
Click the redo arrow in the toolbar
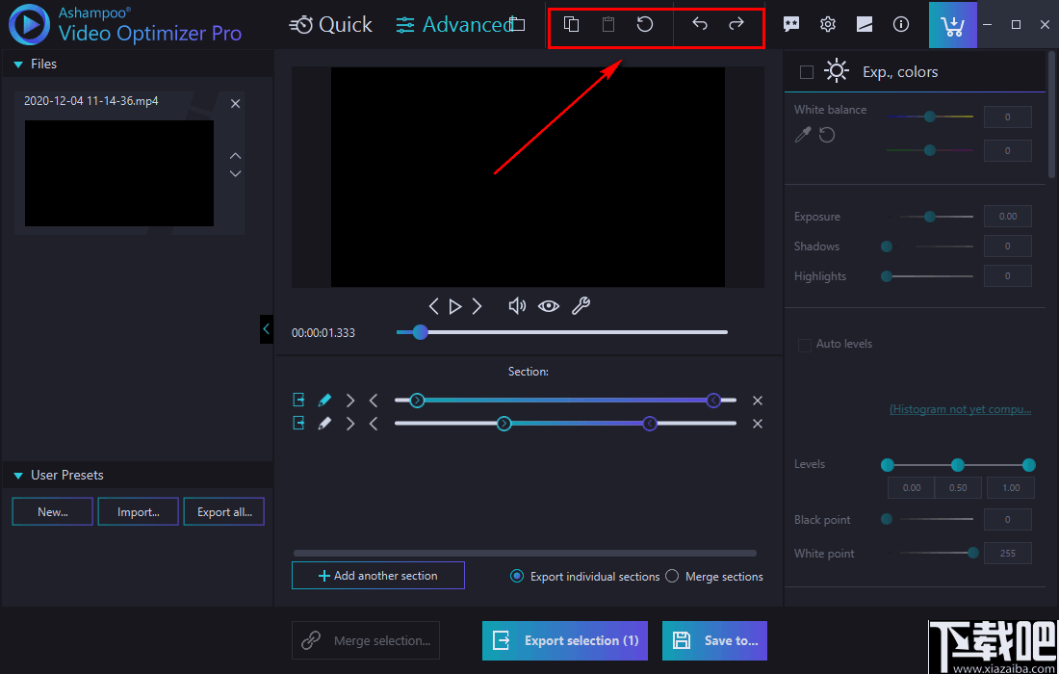(x=736, y=24)
